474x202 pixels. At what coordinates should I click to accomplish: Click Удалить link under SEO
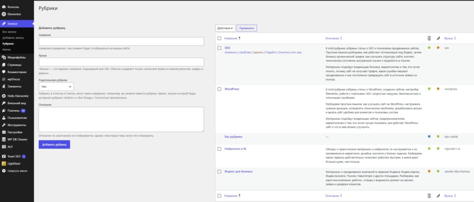pyautogui.click(x=258, y=52)
